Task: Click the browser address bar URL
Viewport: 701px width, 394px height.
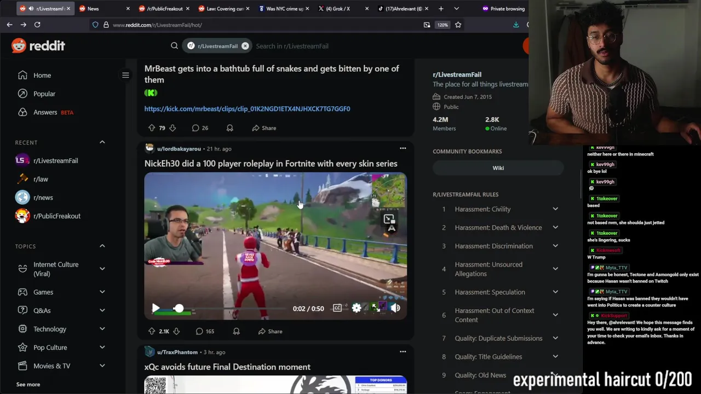Action: click(157, 25)
